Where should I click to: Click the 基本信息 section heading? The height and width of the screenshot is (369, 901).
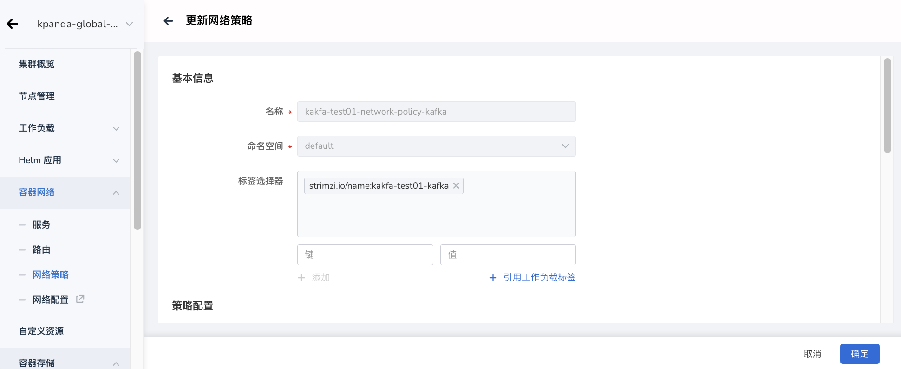[193, 78]
